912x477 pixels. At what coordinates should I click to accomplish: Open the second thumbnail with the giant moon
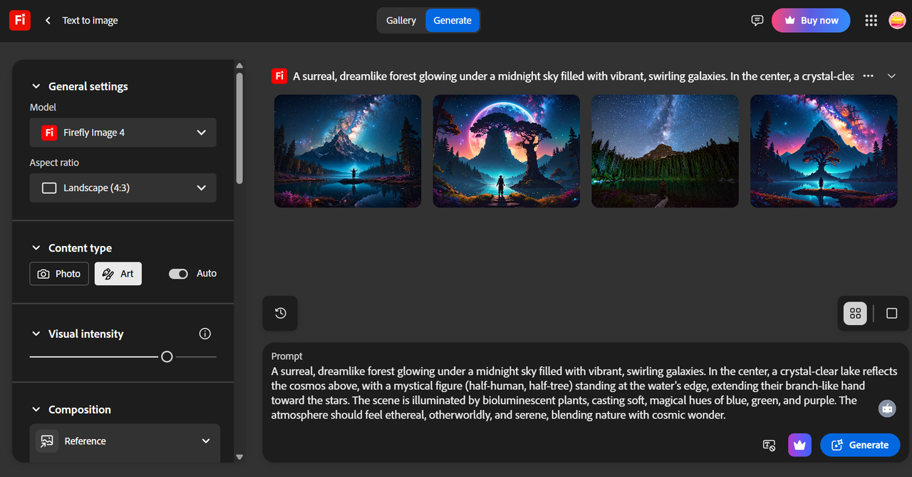(x=507, y=151)
